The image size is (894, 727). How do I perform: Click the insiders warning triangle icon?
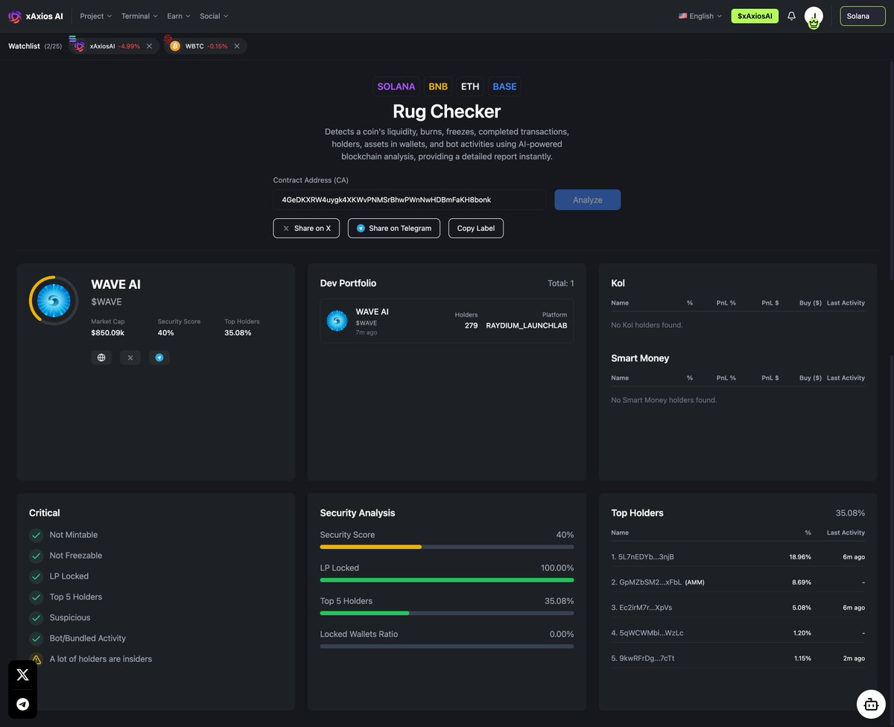pos(36,659)
